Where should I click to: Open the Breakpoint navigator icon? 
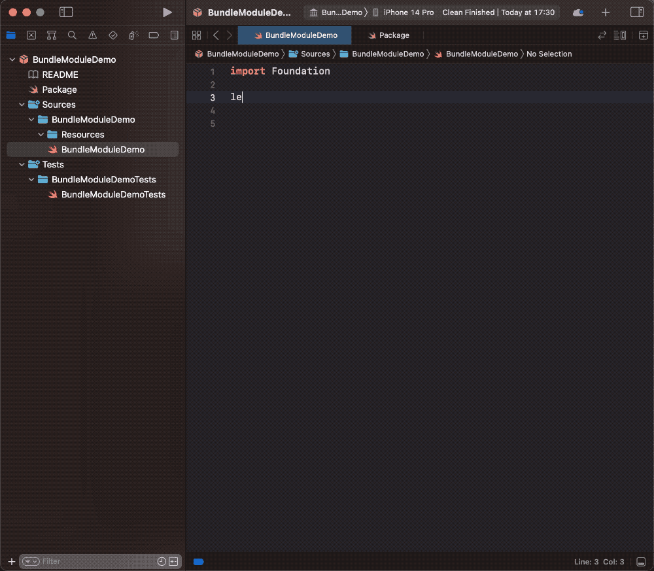[x=154, y=35]
